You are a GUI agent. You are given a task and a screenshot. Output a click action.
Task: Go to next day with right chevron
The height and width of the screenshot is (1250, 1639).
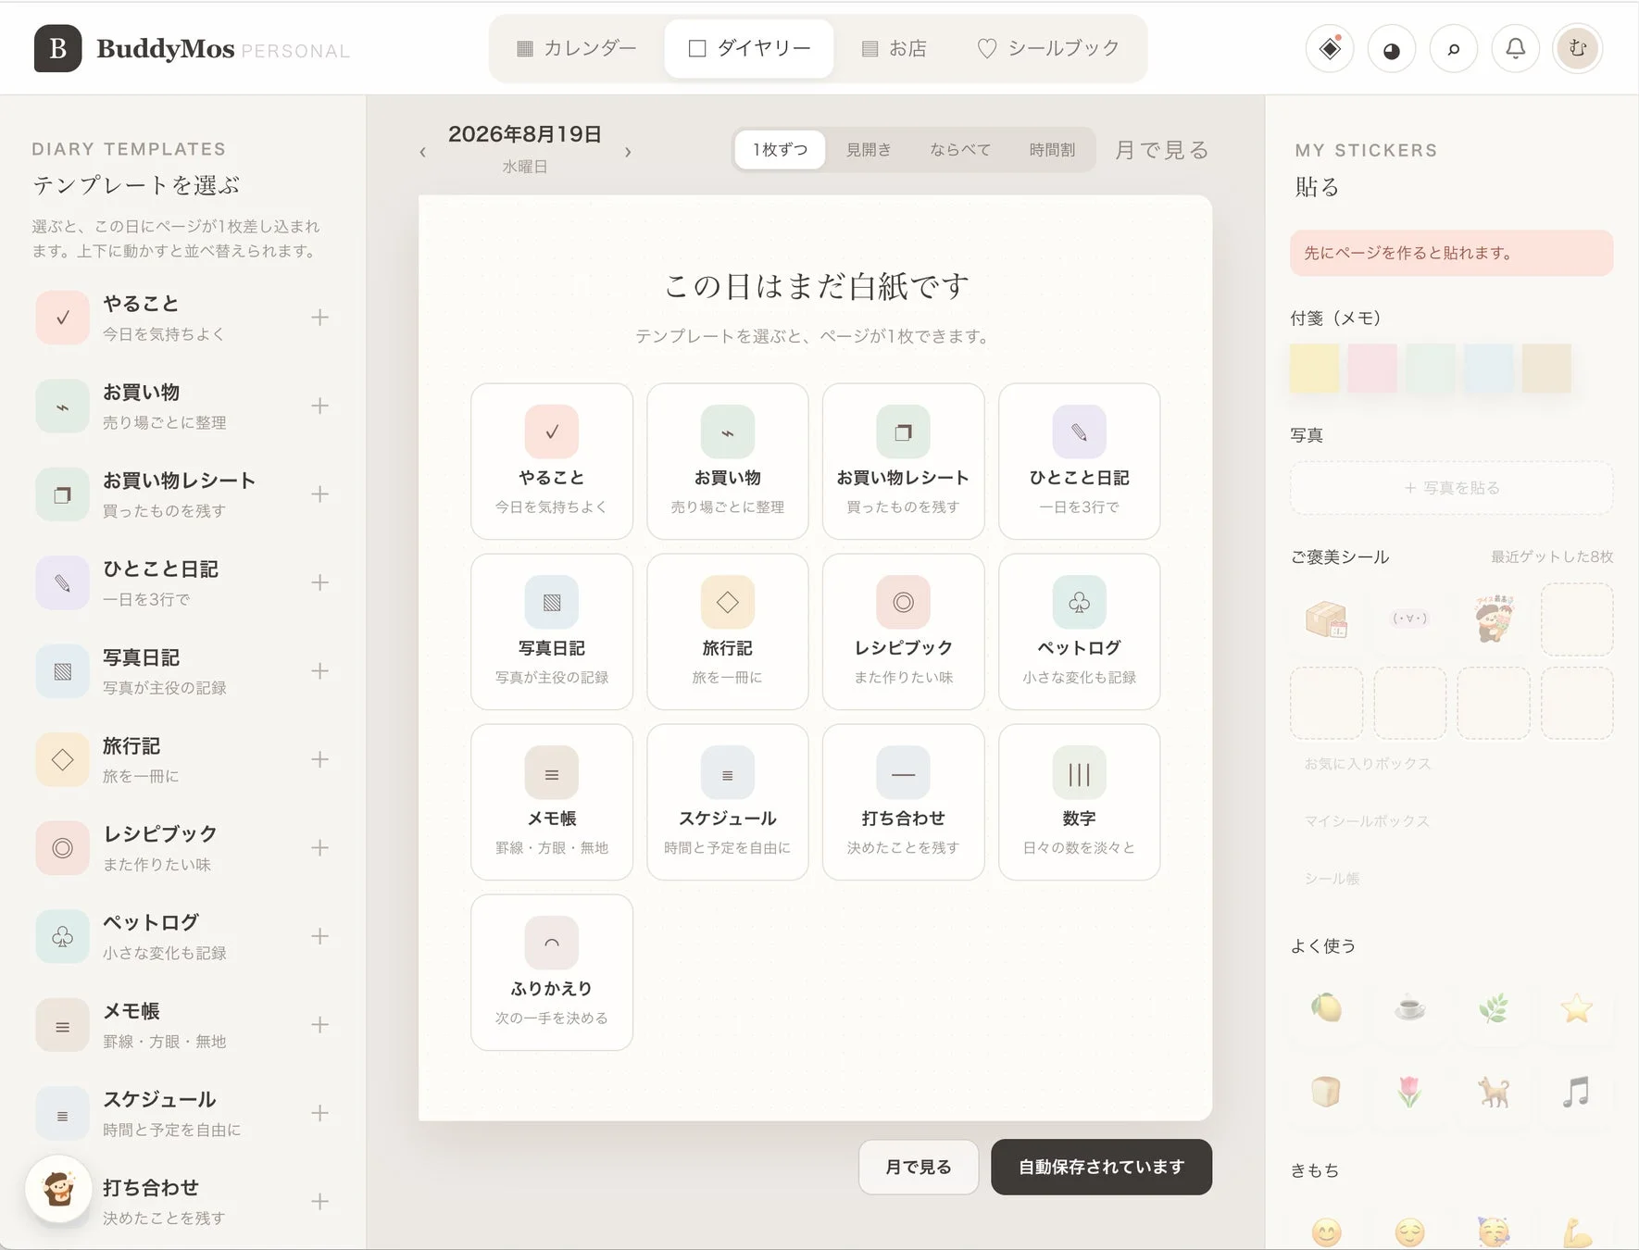click(x=628, y=151)
